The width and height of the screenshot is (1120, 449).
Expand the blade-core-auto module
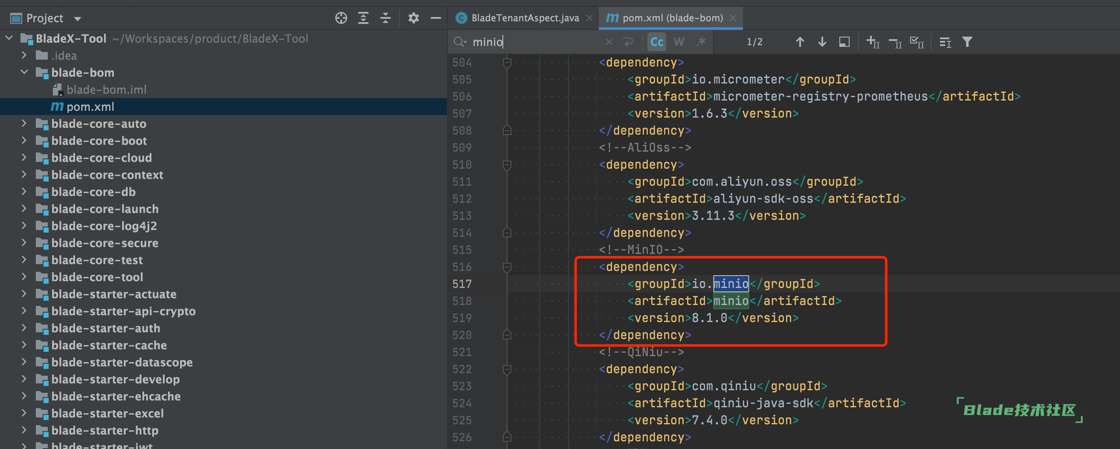[x=24, y=123]
